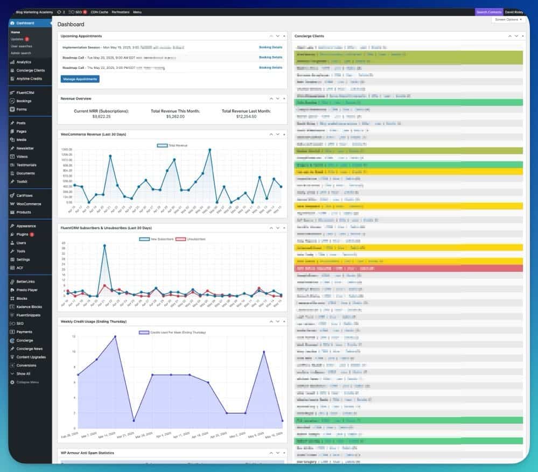The height and width of the screenshot is (472, 538).
Task: Click the BetterLinks sidebar icon
Action: (12, 282)
